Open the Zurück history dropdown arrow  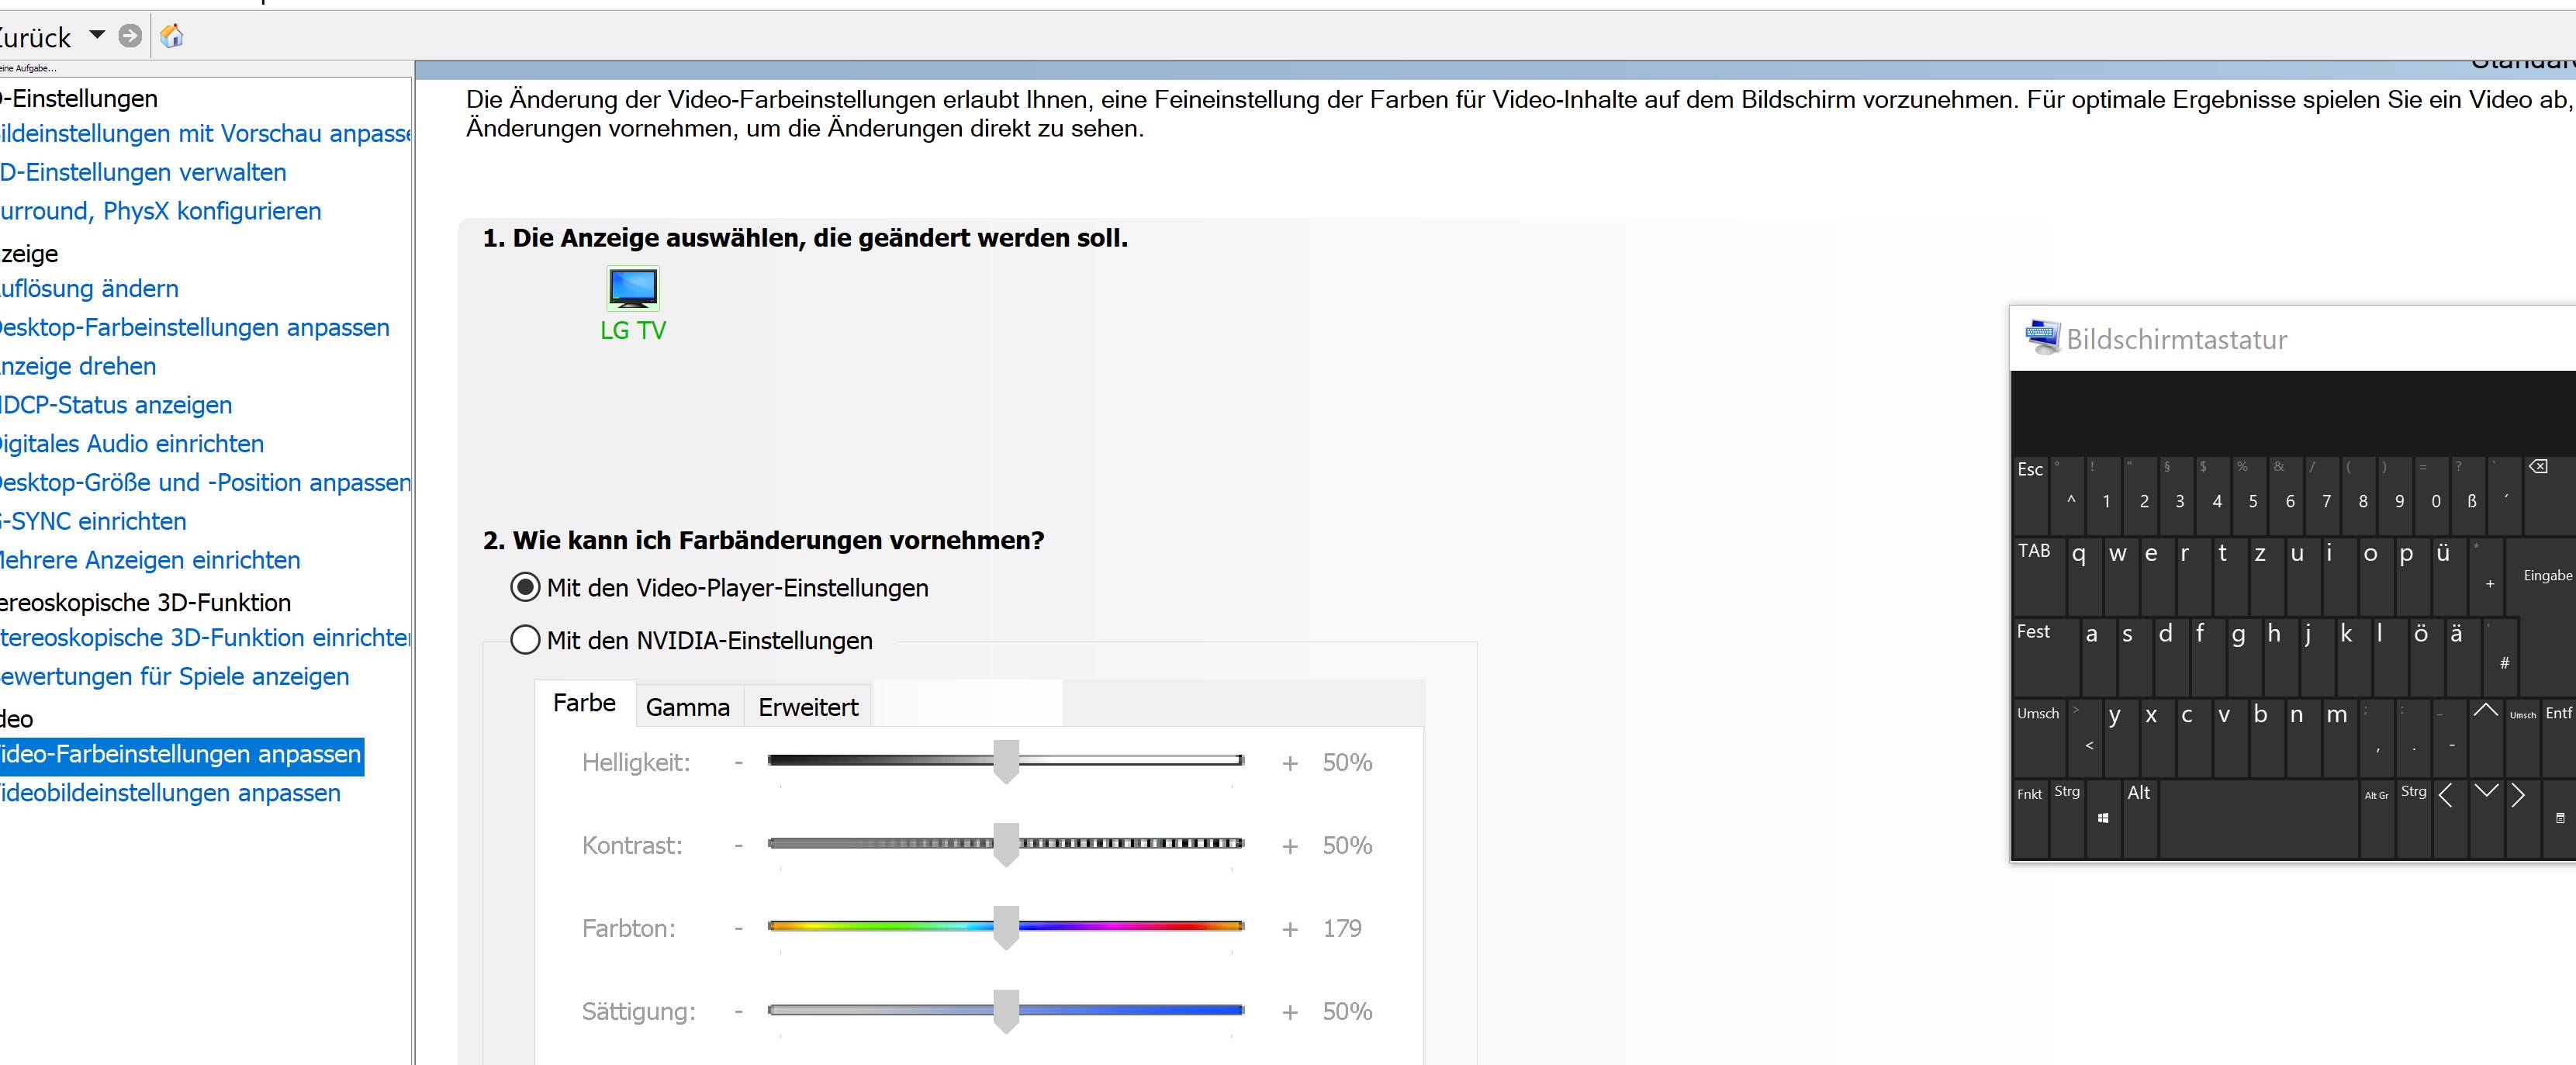pyautogui.click(x=97, y=35)
